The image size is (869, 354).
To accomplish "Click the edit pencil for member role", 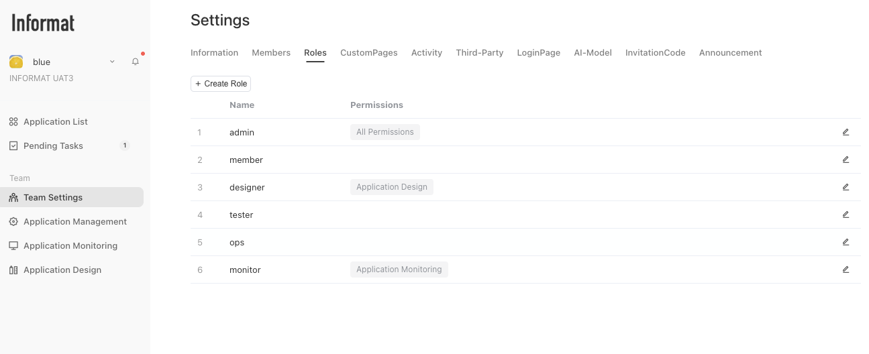I will pyautogui.click(x=846, y=160).
